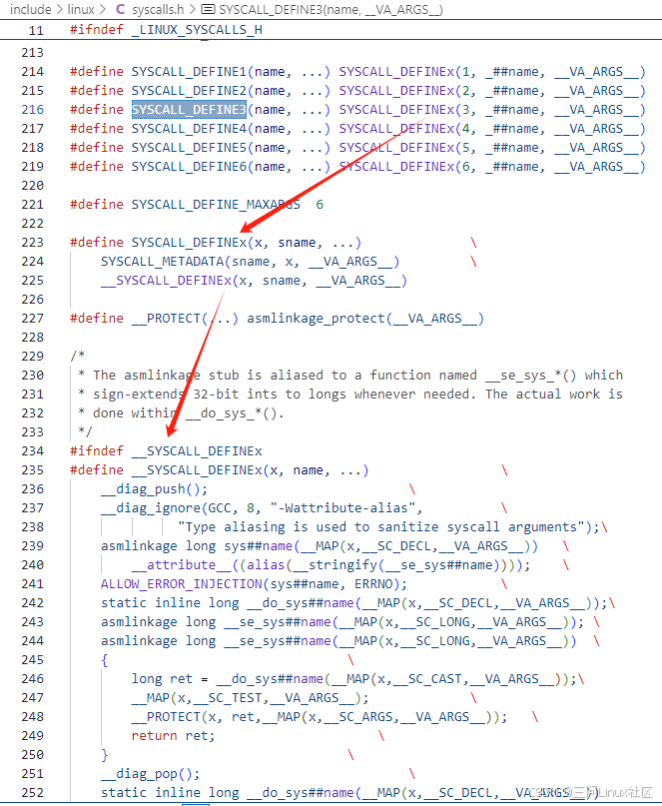This screenshot has height=806, width=662.
Task: Click SYSCALL_DEFINEx definition on line 223
Action: (189, 242)
